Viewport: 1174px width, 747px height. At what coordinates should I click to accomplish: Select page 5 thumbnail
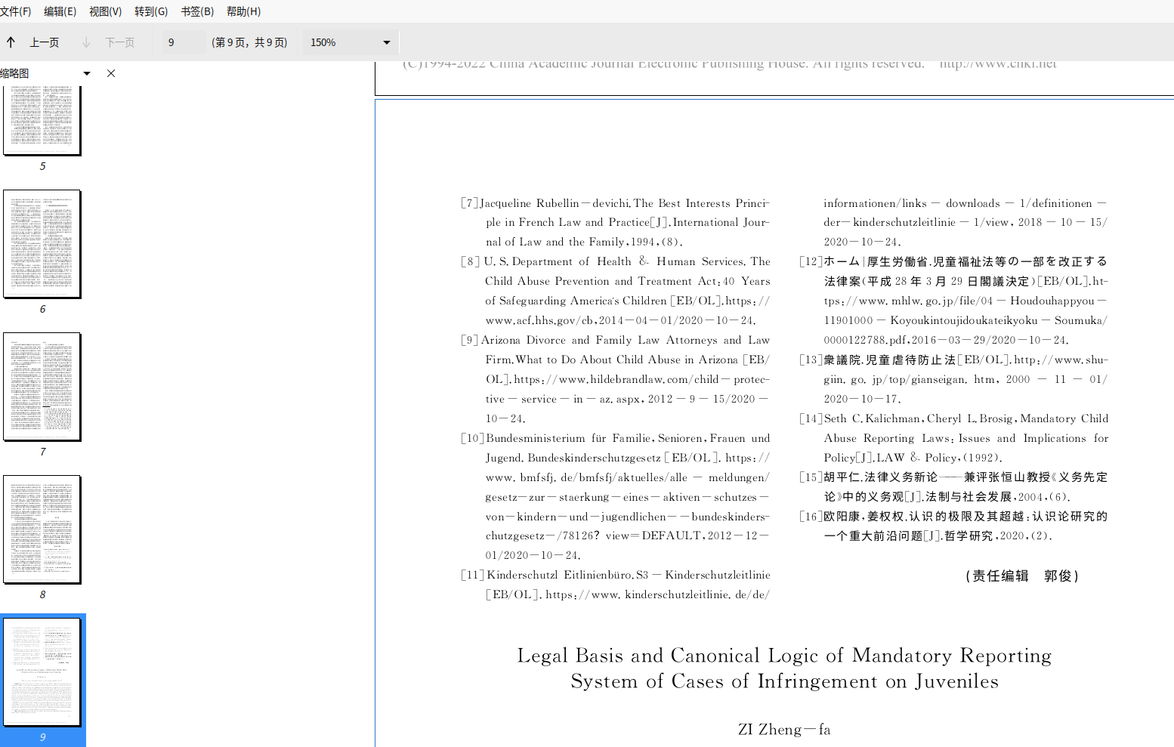coord(42,120)
